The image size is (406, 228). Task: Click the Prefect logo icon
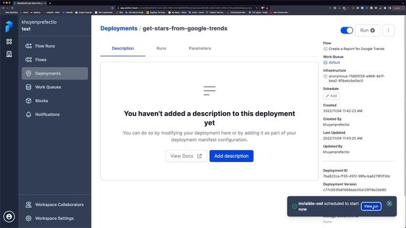coord(9,27)
